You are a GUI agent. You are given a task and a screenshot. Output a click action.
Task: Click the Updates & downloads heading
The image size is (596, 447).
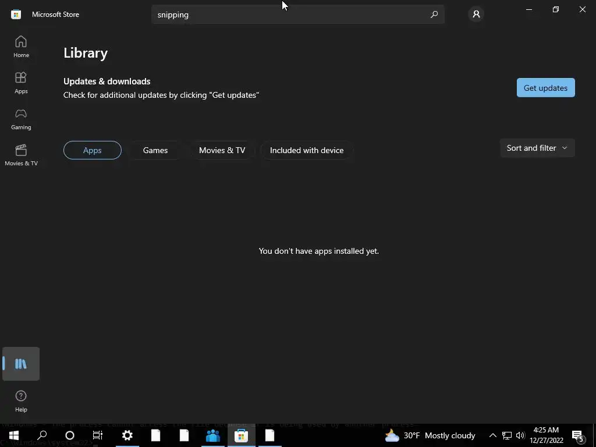[107, 81]
